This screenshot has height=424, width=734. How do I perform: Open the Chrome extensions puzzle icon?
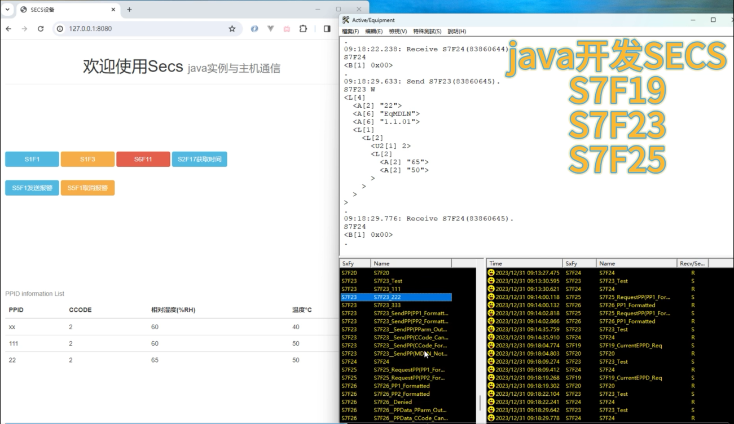[x=303, y=28]
